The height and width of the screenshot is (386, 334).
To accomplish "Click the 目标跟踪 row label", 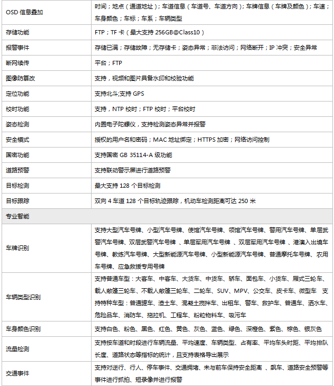I will tap(17, 201).
